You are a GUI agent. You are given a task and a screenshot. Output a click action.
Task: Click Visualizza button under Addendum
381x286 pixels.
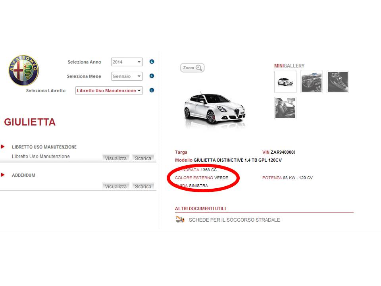pyautogui.click(x=115, y=186)
